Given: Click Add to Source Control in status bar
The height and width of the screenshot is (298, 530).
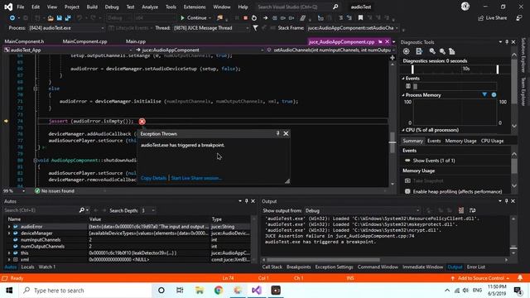Looking at the screenshot, I should (480, 278).
